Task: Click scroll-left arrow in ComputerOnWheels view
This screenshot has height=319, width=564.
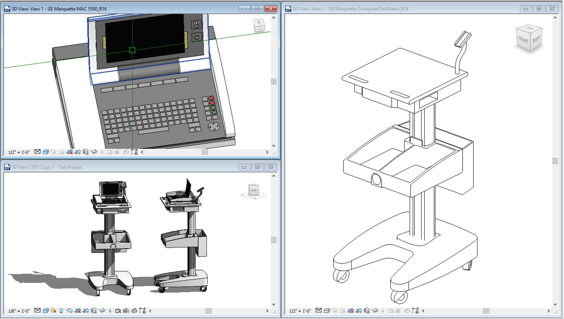Action: click(x=423, y=310)
